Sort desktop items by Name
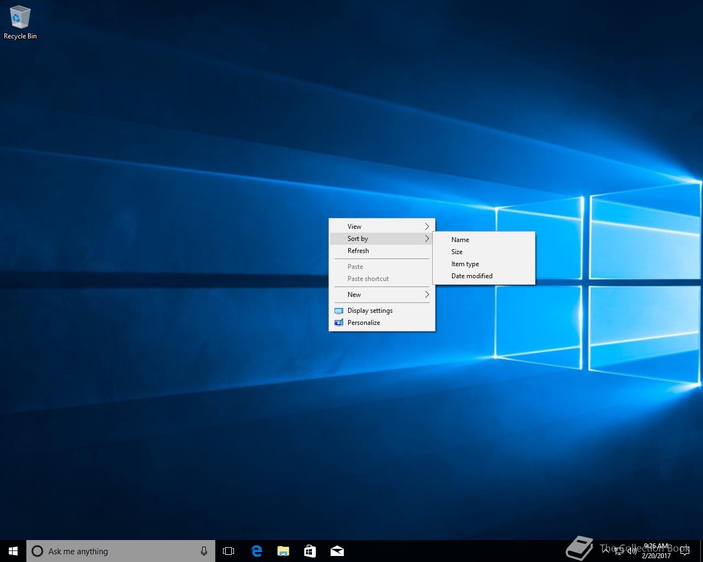703x562 pixels. pos(460,240)
